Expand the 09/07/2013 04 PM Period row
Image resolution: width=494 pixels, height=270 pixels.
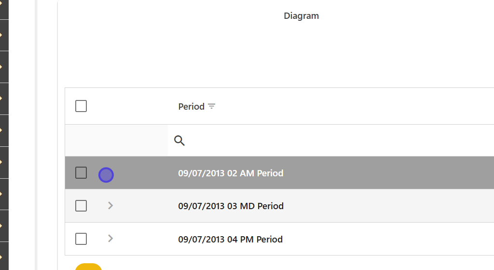point(110,238)
